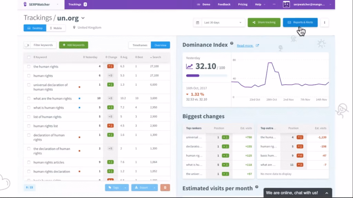Select the Mobile tracking tab
353x198 pixels.
pyautogui.click(x=56, y=28)
